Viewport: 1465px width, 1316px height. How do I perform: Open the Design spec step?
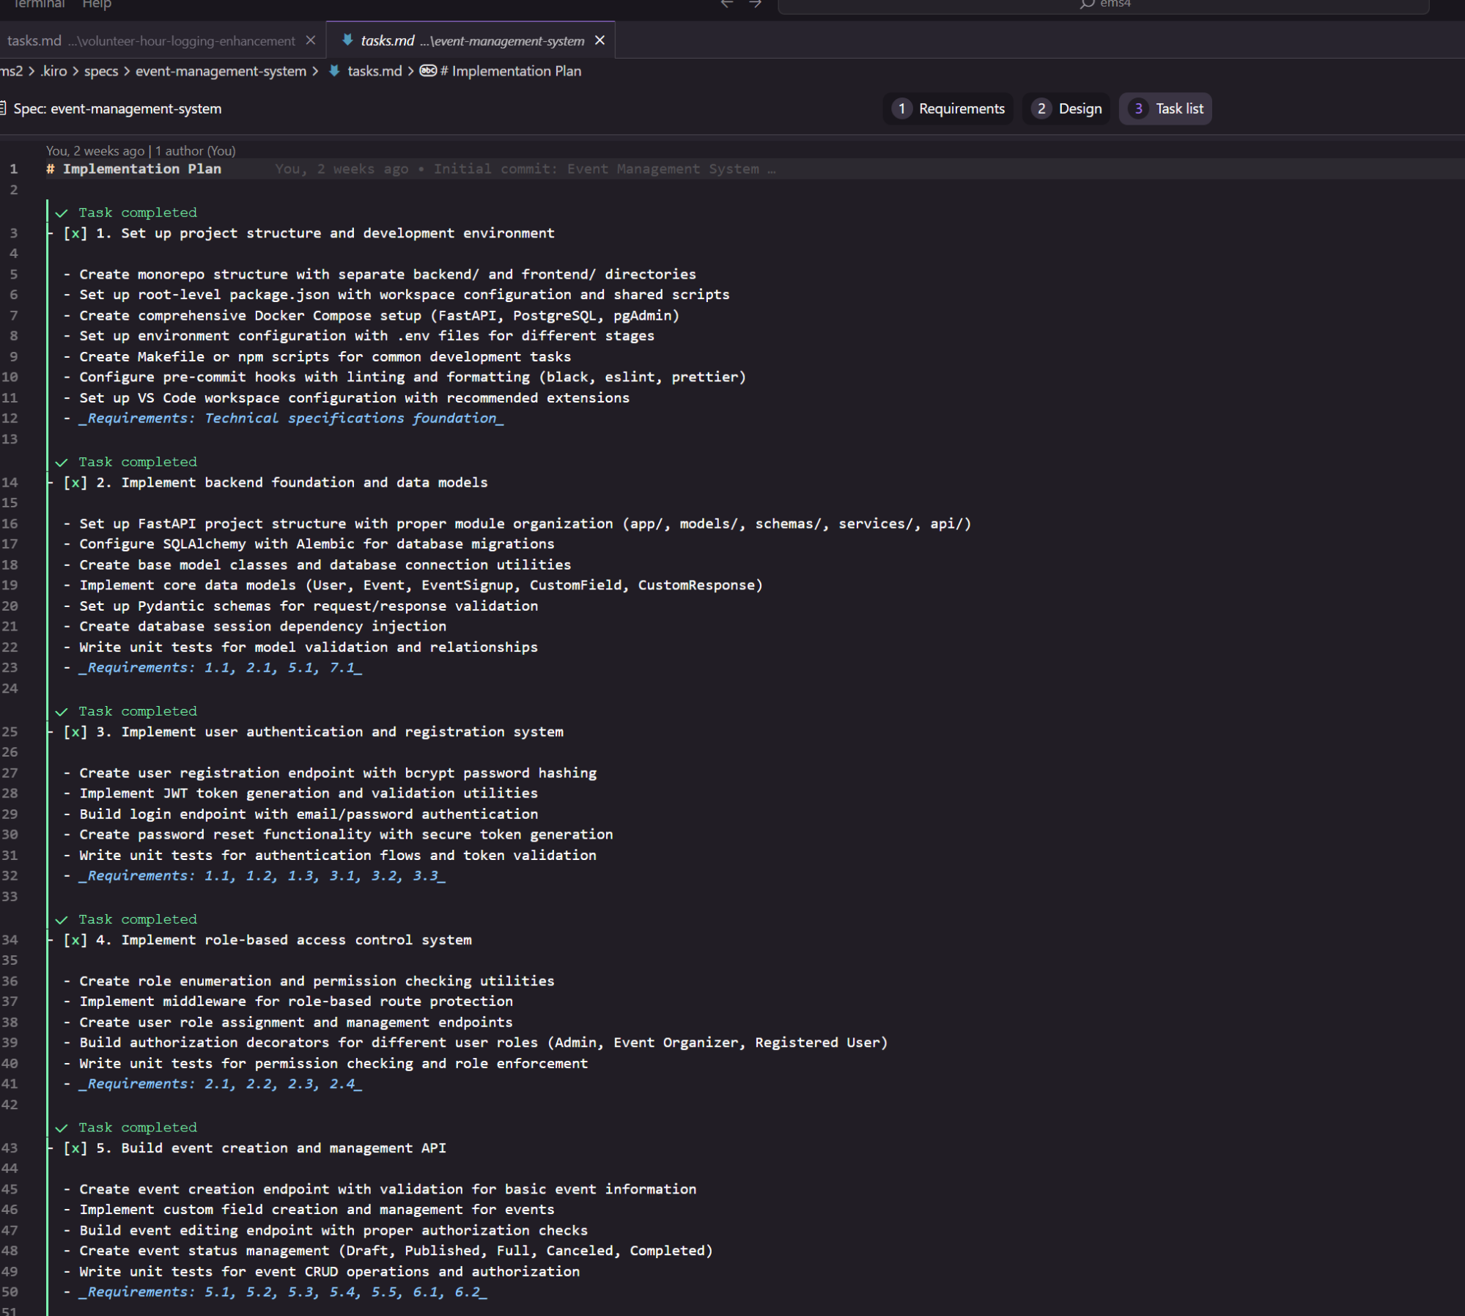[x=1066, y=109]
